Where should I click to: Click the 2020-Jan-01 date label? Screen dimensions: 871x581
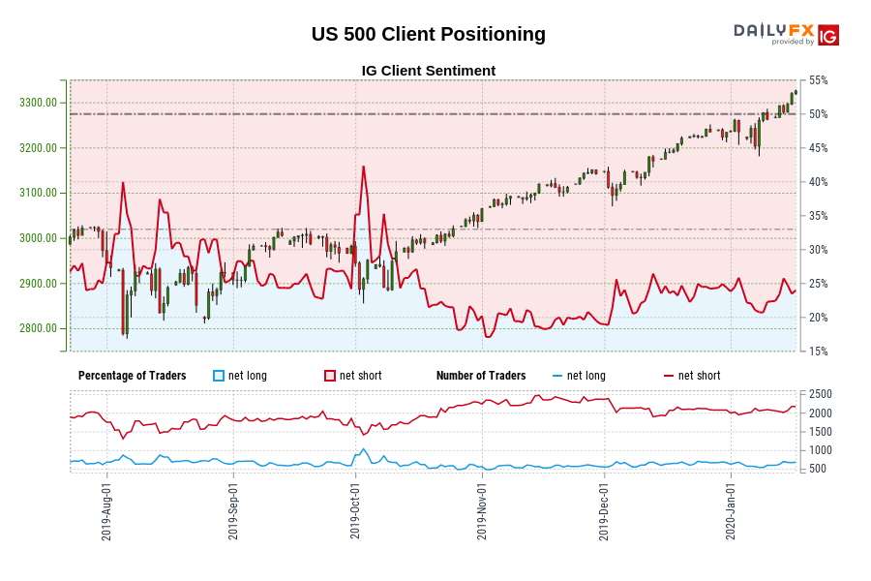pyautogui.click(x=731, y=511)
